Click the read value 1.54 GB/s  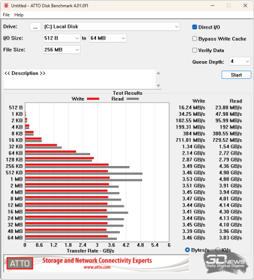pos(231,146)
